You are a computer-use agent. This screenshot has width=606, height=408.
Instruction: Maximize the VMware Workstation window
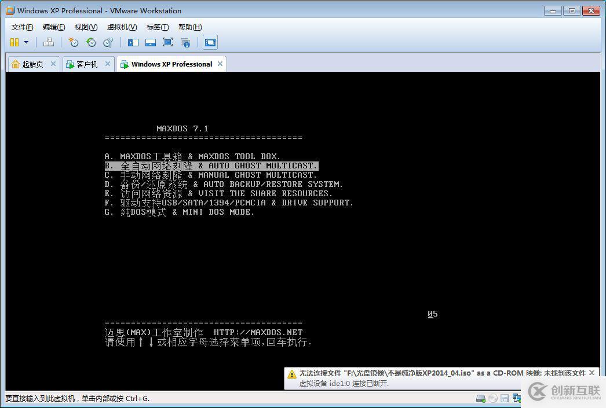(572, 11)
